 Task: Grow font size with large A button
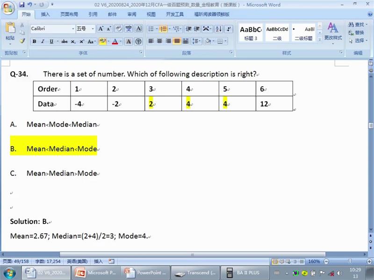coord(101,29)
